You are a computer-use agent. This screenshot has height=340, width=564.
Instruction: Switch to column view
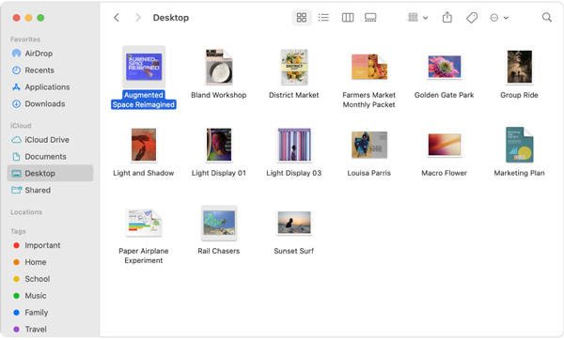click(x=348, y=17)
